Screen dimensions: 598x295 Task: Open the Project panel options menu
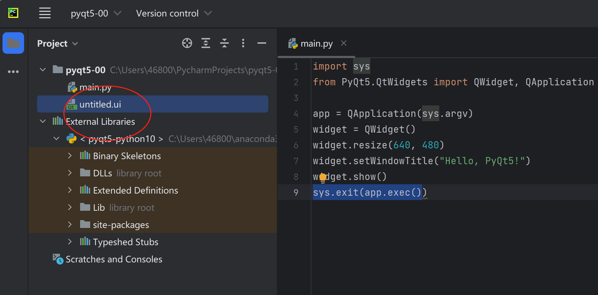pyautogui.click(x=243, y=43)
